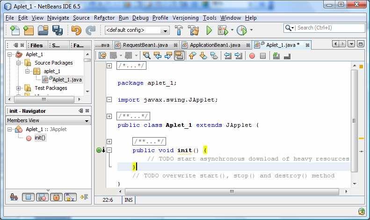Expand the first folded comment block
This screenshot has width=370, height=220.
coord(109,66)
